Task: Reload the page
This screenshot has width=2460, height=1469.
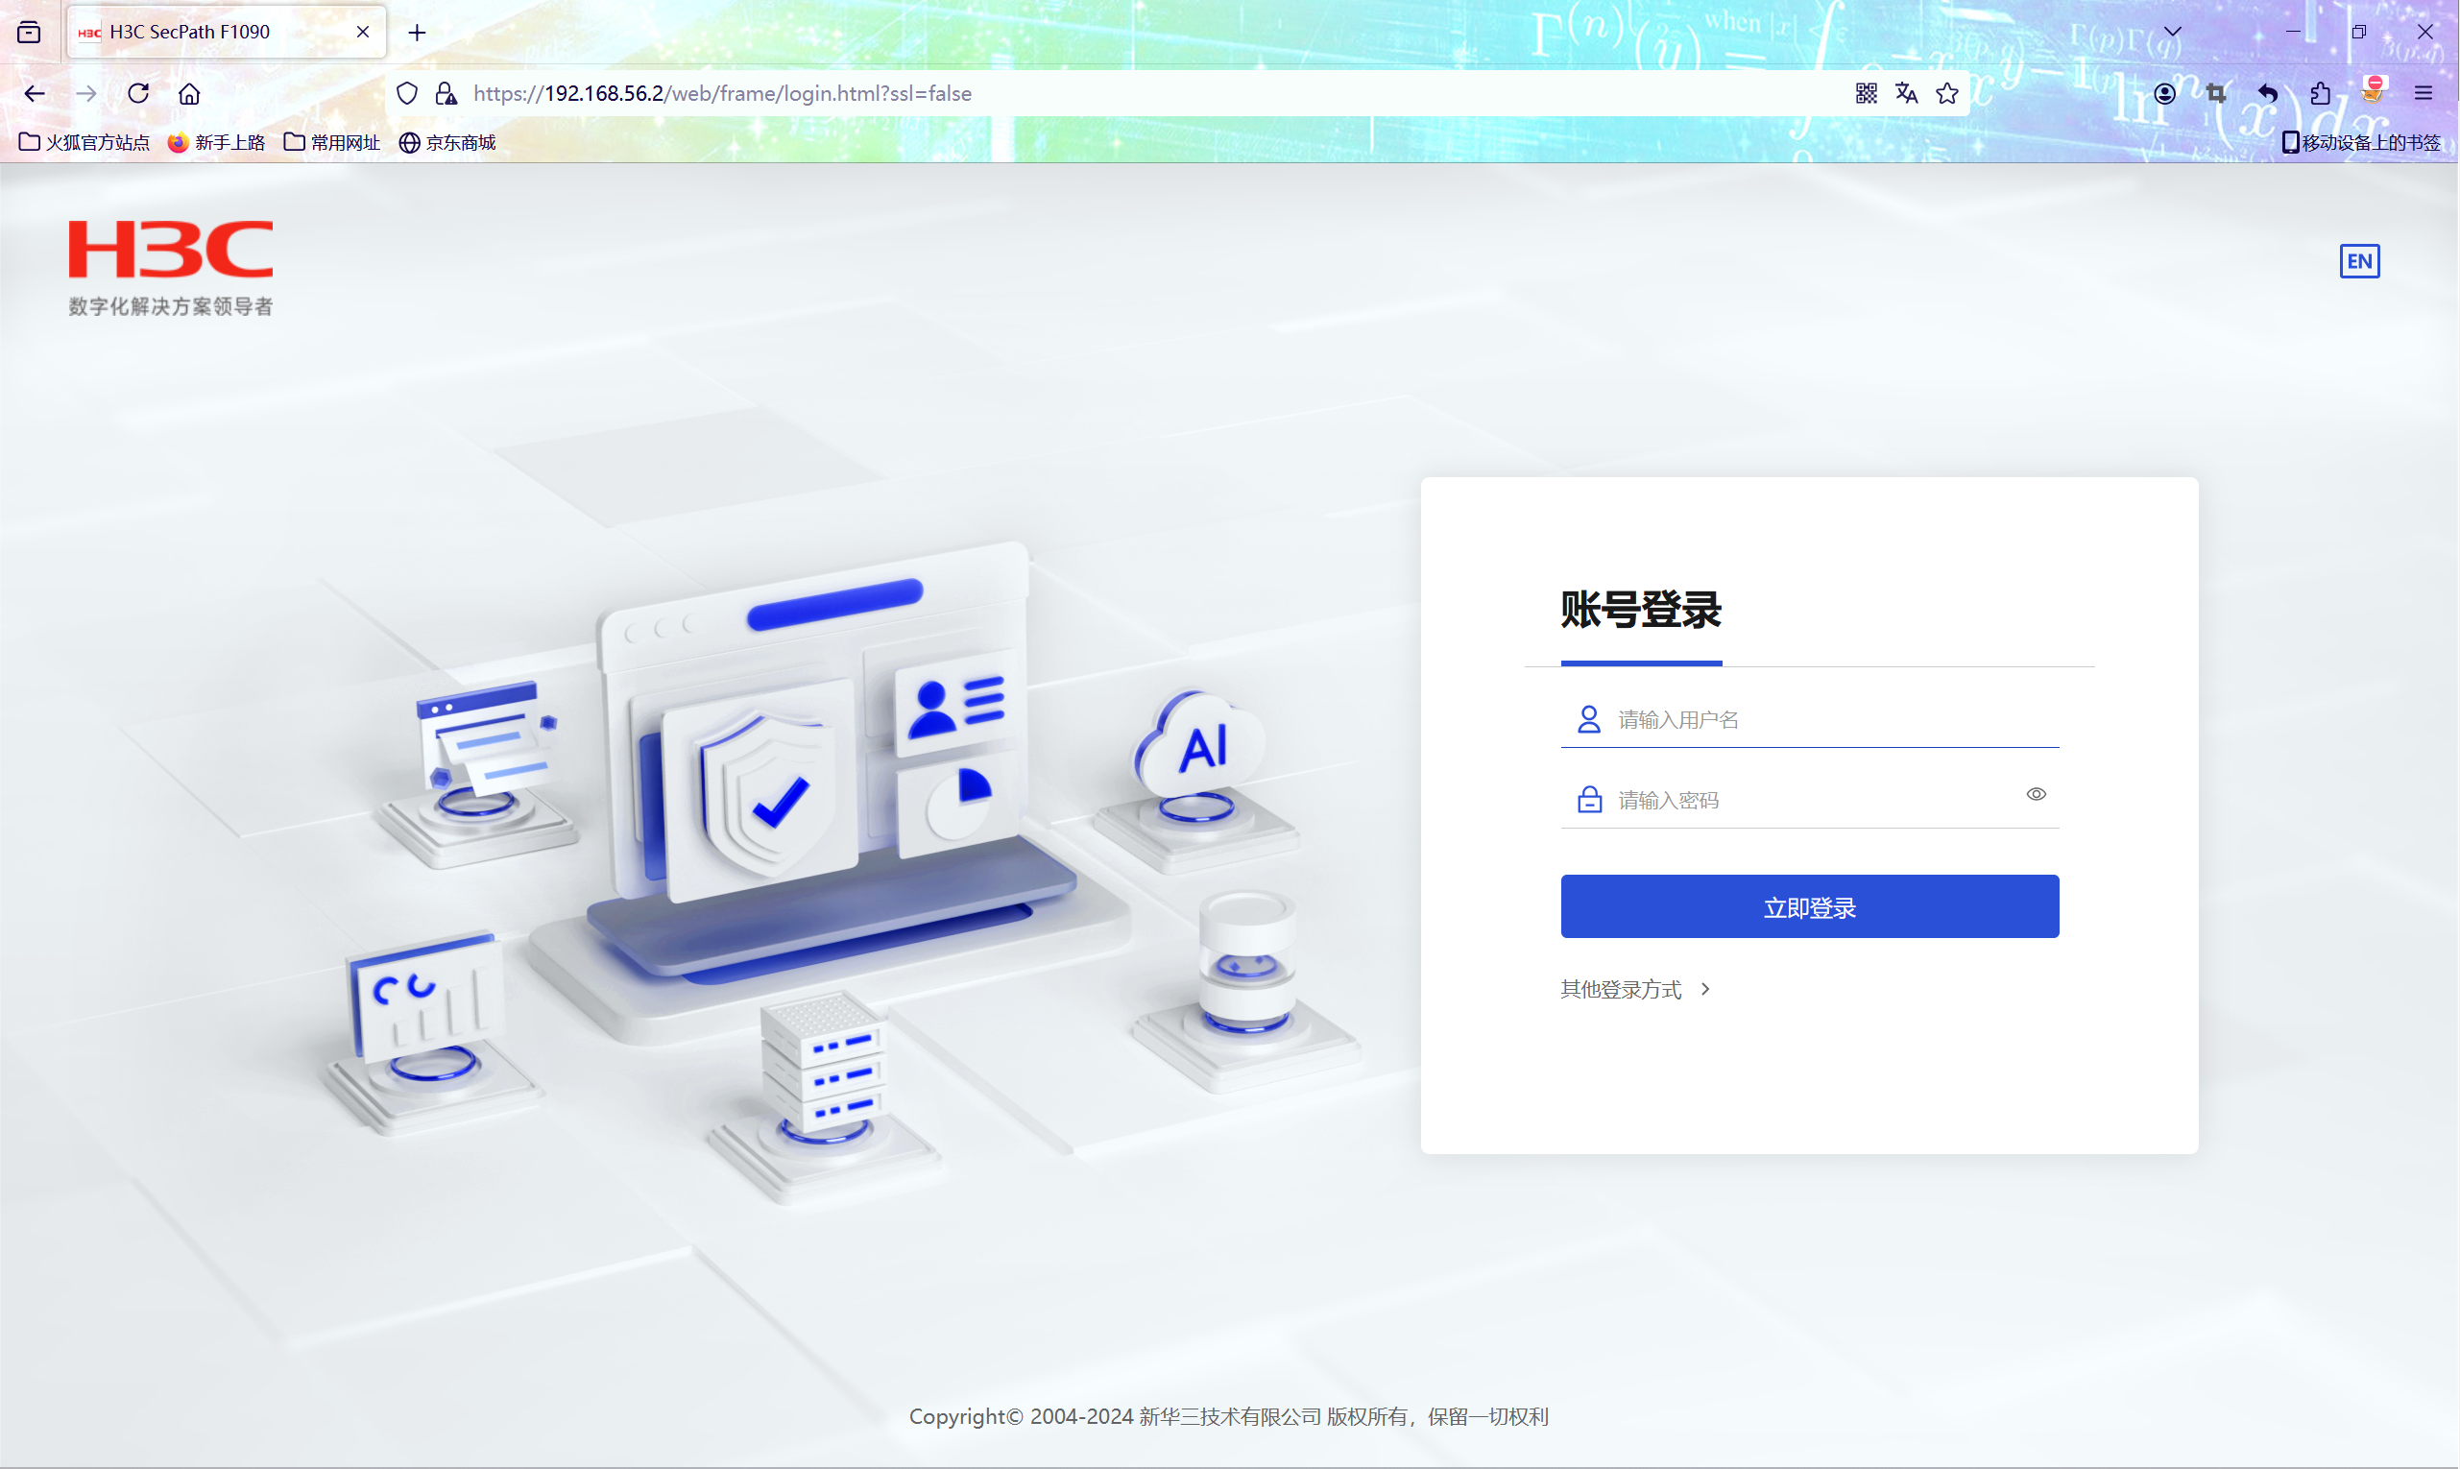Action: (137, 93)
